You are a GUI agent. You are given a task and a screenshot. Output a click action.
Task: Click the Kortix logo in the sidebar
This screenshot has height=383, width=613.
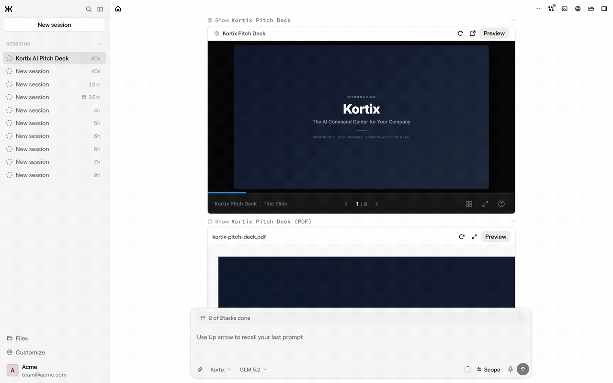[9, 9]
